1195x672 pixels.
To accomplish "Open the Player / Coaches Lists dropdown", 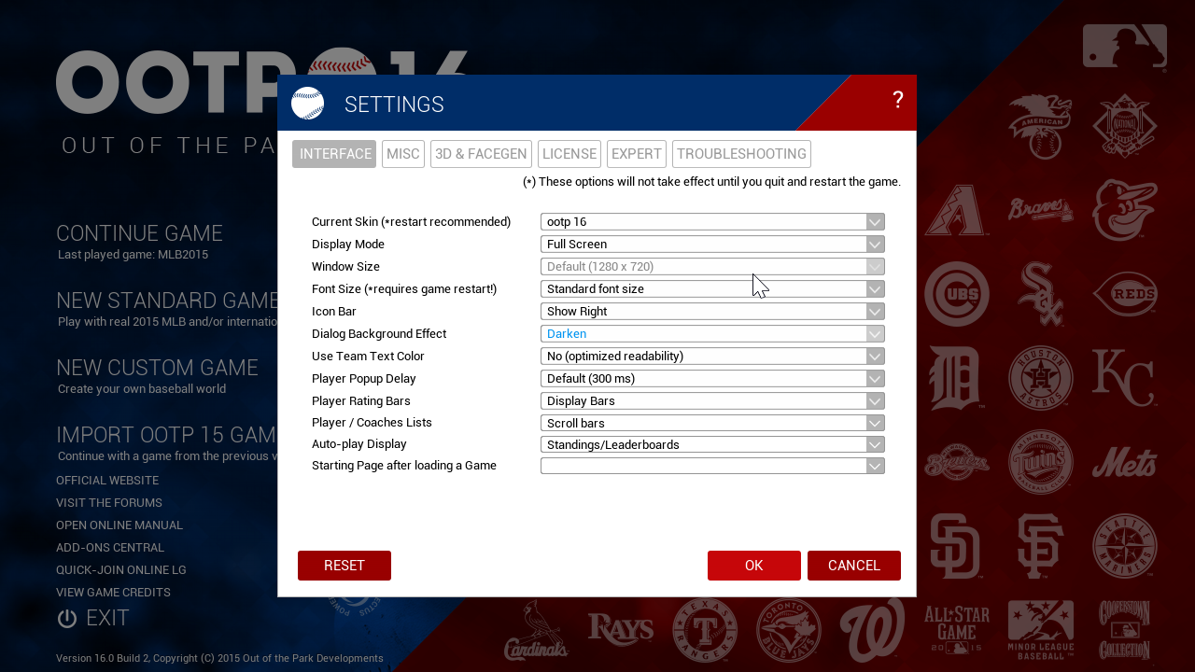I will tap(712, 423).
